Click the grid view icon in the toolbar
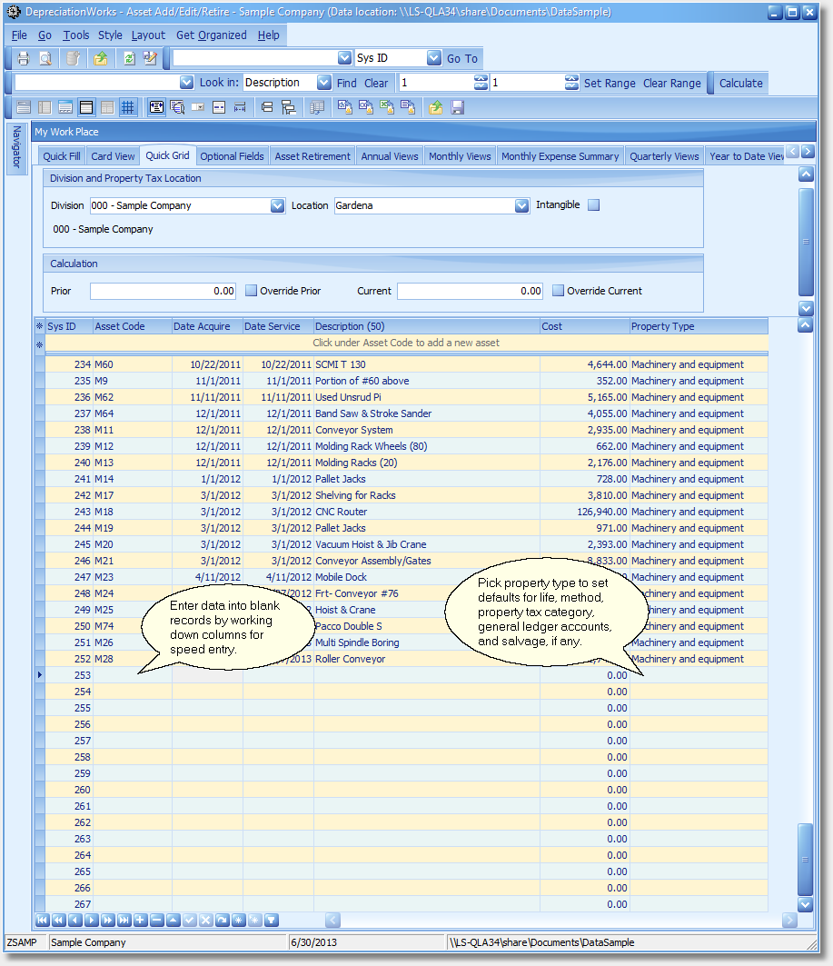 128,107
